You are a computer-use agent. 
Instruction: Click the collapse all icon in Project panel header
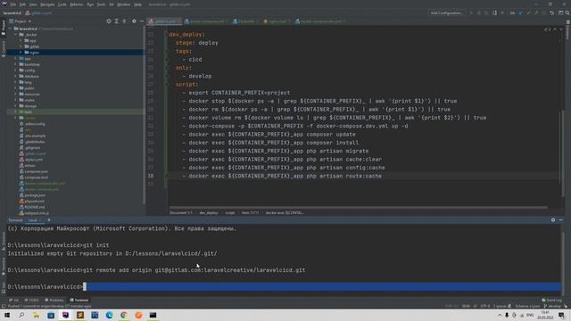[x=125, y=21]
